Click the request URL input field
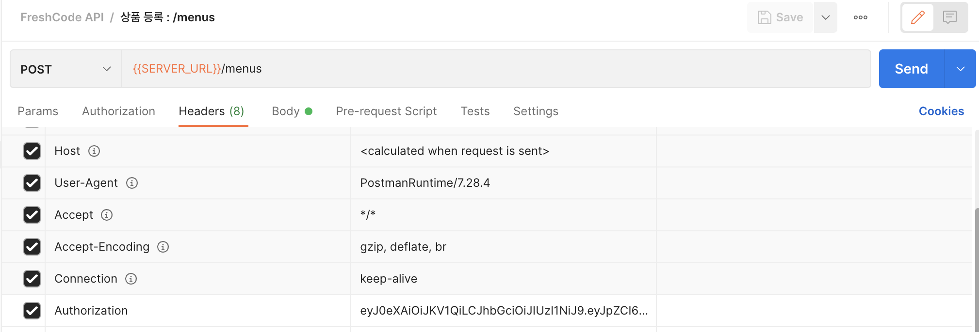 click(x=437, y=68)
